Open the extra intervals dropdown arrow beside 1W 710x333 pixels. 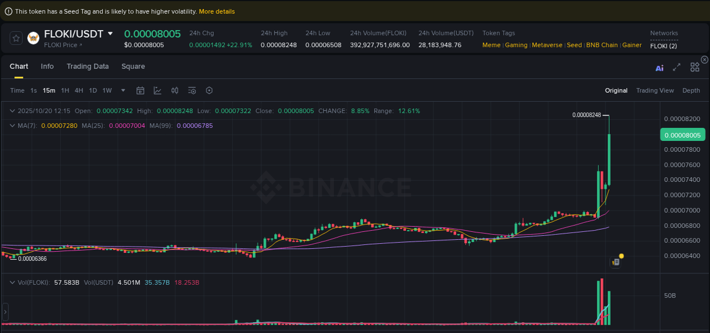tap(123, 90)
